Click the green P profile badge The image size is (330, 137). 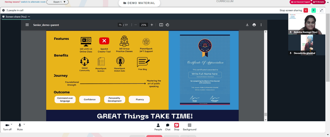313,10
